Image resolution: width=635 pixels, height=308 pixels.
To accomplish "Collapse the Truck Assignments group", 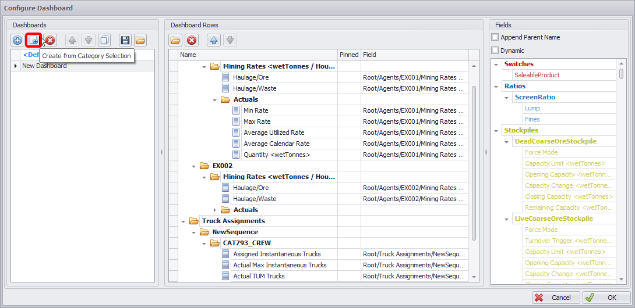I will pos(183,221).
